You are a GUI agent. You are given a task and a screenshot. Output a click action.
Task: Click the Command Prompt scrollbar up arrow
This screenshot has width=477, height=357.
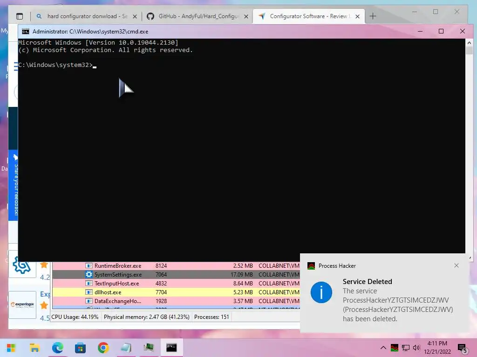pyautogui.click(x=469, y=43)
